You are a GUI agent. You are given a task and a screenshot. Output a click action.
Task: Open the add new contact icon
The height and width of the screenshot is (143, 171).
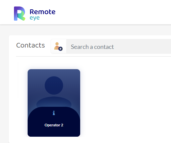point(59,47)
